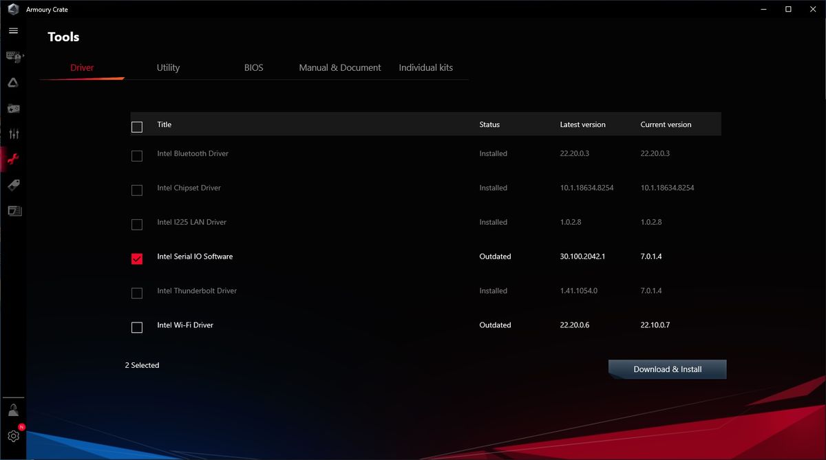Select the Intel I225 LAN Driver title
The image size is (826, 460).
click(191, 222)
